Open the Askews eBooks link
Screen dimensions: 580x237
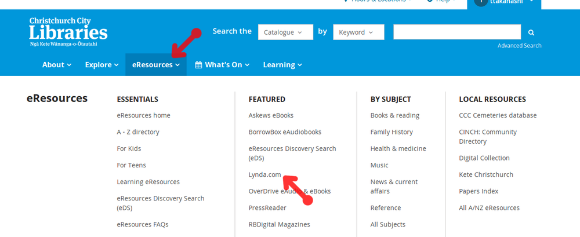[x=271, y=115]
